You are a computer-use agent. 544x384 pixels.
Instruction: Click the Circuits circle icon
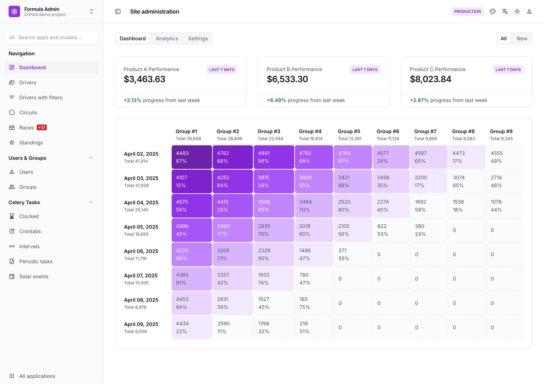[x=12, y=112]
